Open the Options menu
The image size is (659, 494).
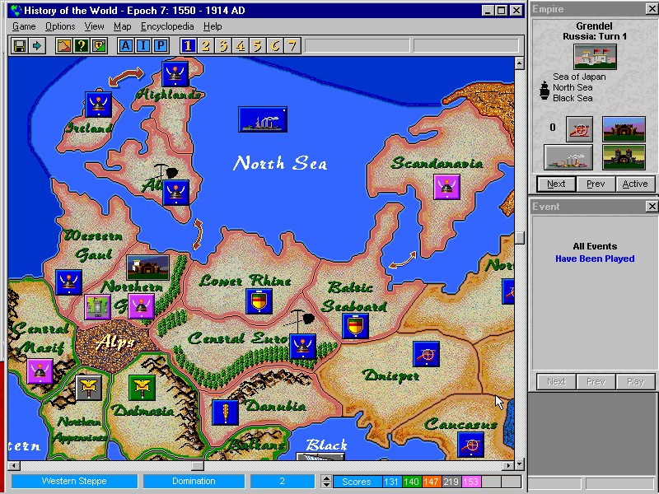pos(60,26)
